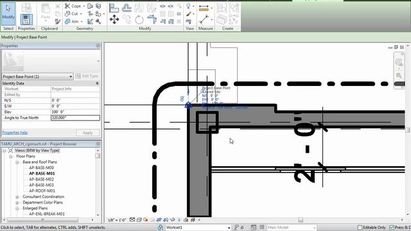Collapse the Identity Data section
Screen dimensions: 411x231
[97, 83]
